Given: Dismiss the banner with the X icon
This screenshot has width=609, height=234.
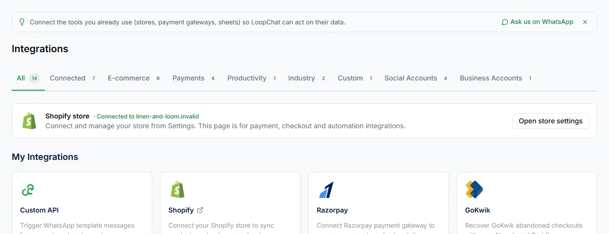Looking at the screenshot, I should coord(585,22).
